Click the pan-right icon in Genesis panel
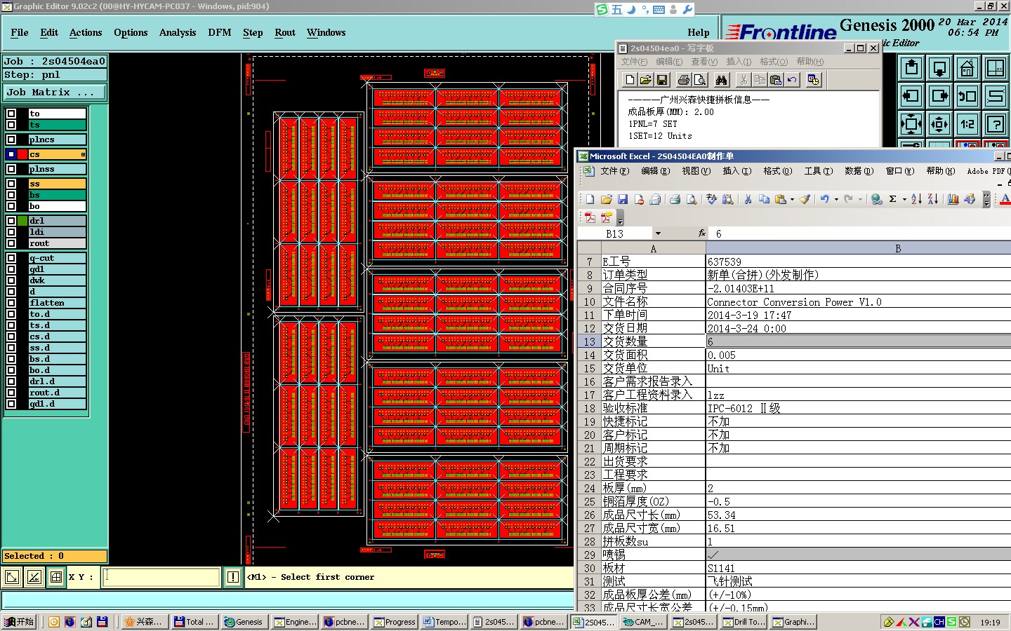This screenshot has width=1011, height=631. click(939, 96)
